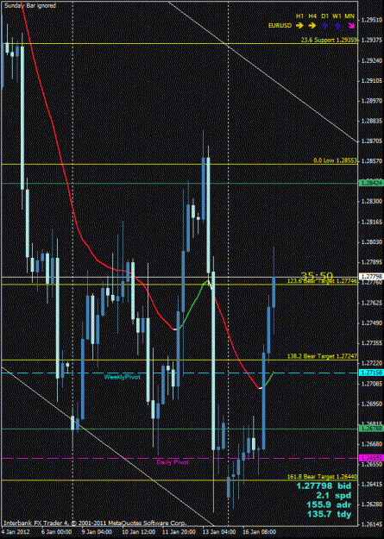The height and width of the screenshot is (539, 384).
Task: Click the MN timeframe label
Action: [x=349, y=16]
